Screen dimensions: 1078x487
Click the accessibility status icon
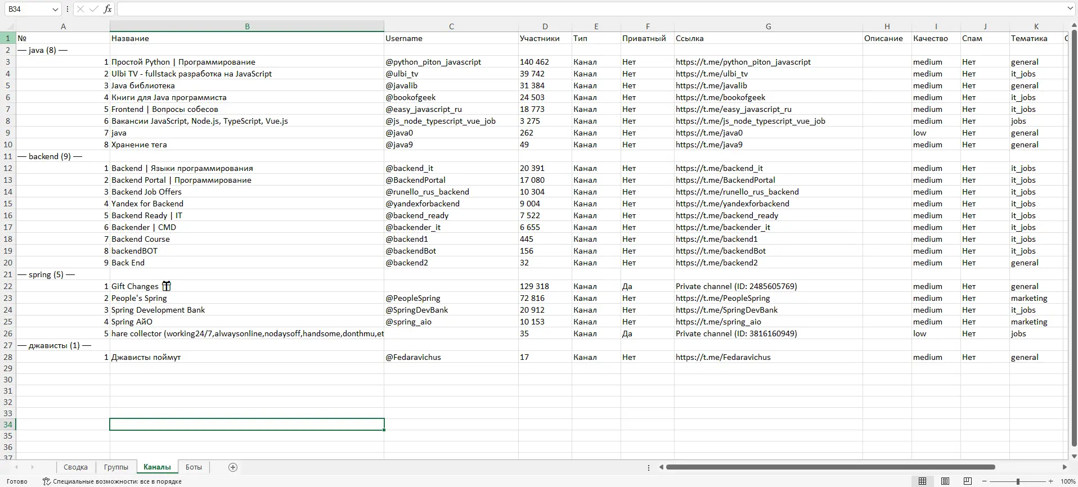(47, 481)
